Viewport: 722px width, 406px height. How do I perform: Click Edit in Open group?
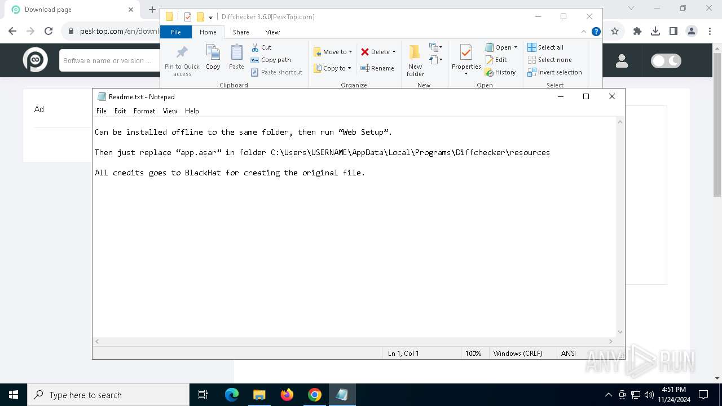496,60
